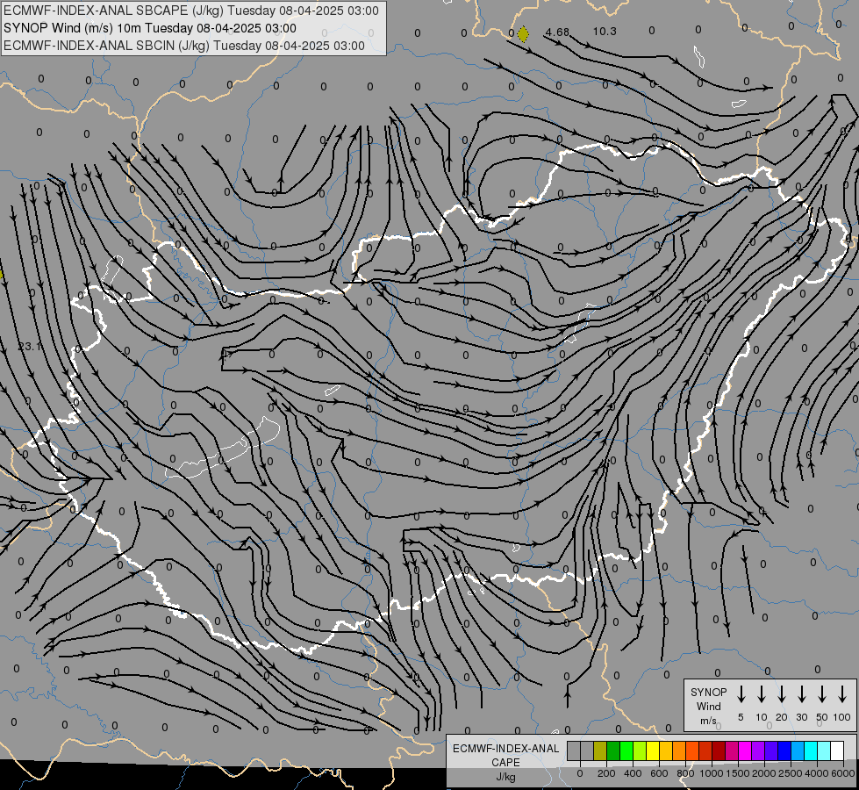859x790 pixels.
Task: Select the gold CAPE legend swatch
Action: pos(666,750)
